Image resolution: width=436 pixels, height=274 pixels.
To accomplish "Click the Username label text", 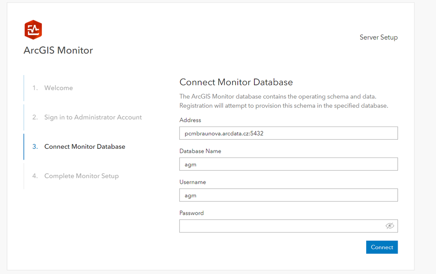I will (192, 182).
